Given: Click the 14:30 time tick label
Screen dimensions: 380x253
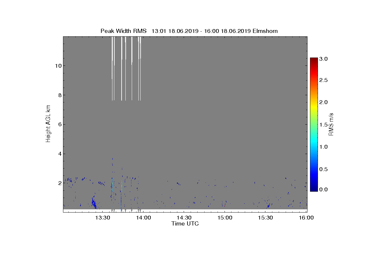Looking at the screenshot, I should coord(184,218).
